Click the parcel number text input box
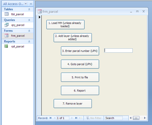This screenshot has height=125, width=152. click(x=118, y=51)
